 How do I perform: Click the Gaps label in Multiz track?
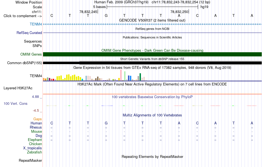pos(38,119)
